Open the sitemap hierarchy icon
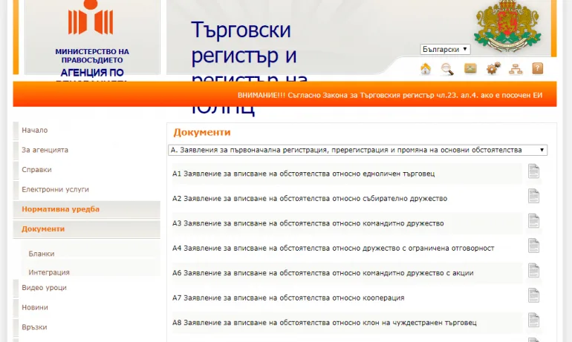This screenshot has height=342, width=572. tap(516, 69)
